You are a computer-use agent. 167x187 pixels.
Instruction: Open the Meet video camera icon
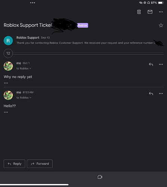pyautogui.click(x=100, y=177)
